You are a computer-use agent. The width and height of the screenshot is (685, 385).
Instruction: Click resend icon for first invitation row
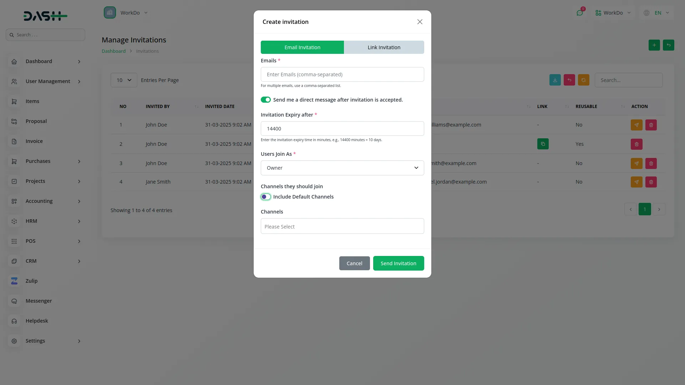point(636,125)
